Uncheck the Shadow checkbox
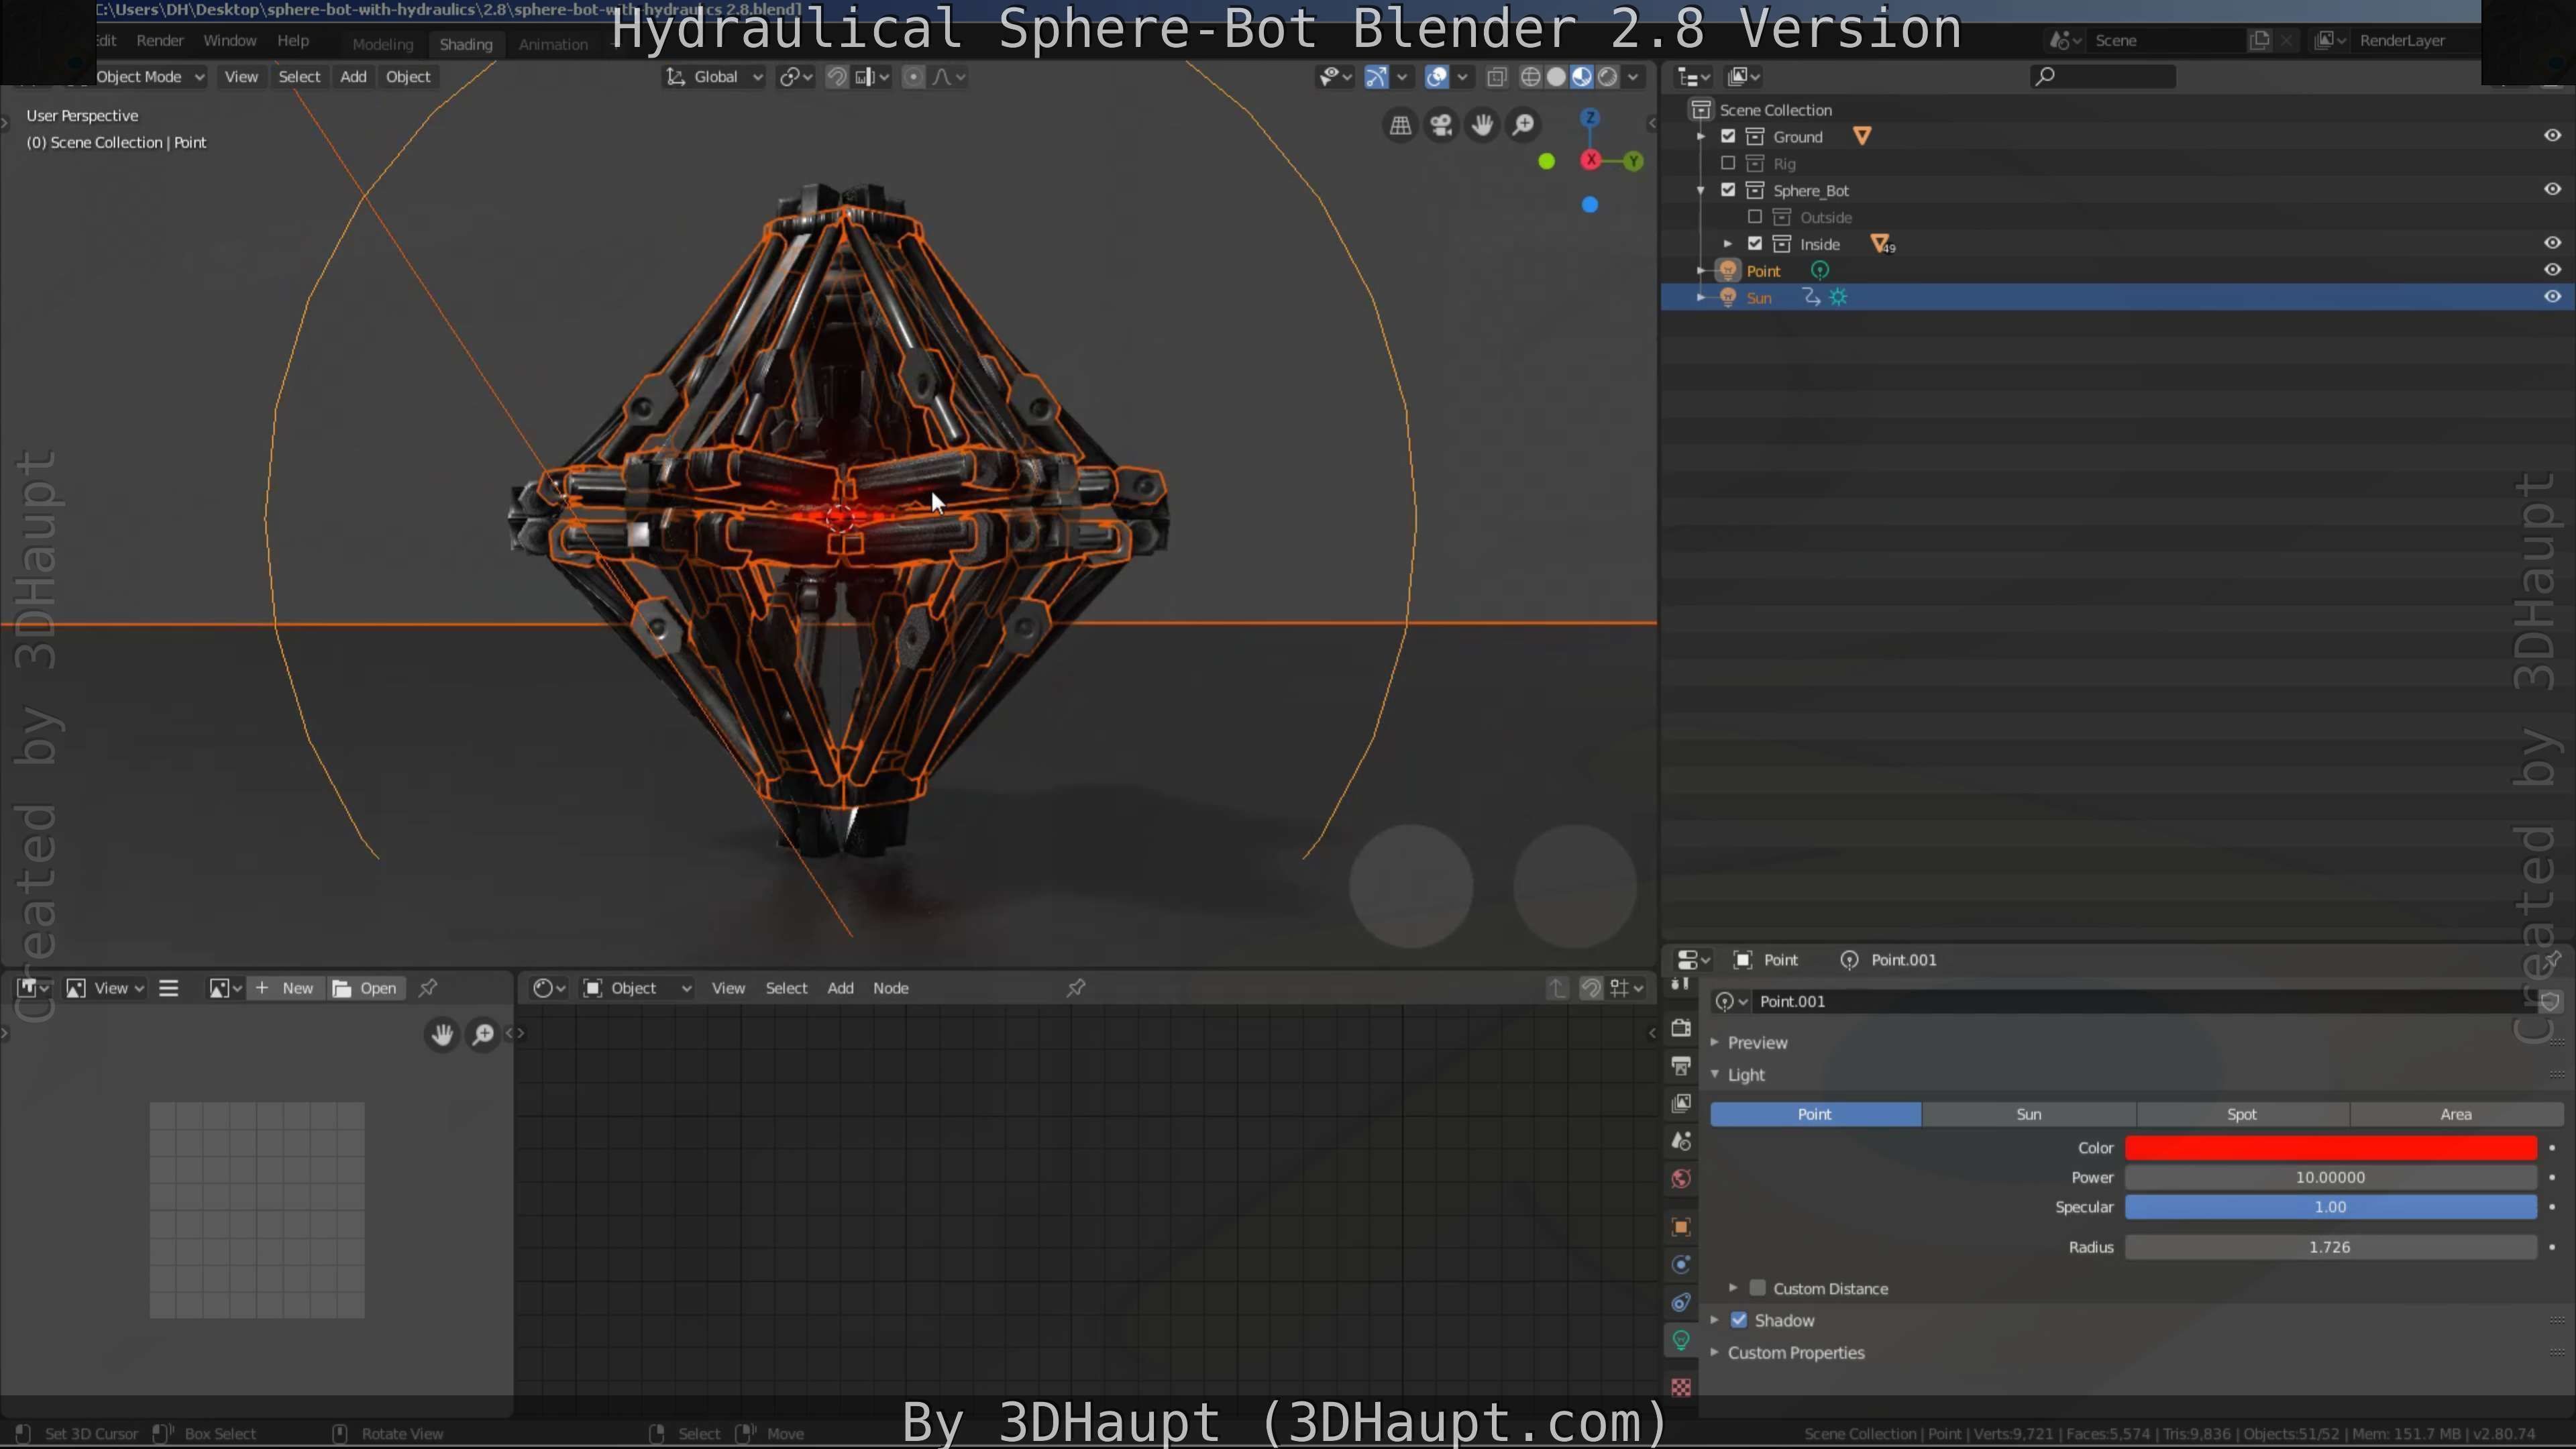 1739,1320
